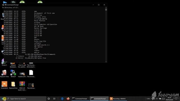Open the Action Center notification icon
This screenshot has height=101, width=180.
[176, 99]
